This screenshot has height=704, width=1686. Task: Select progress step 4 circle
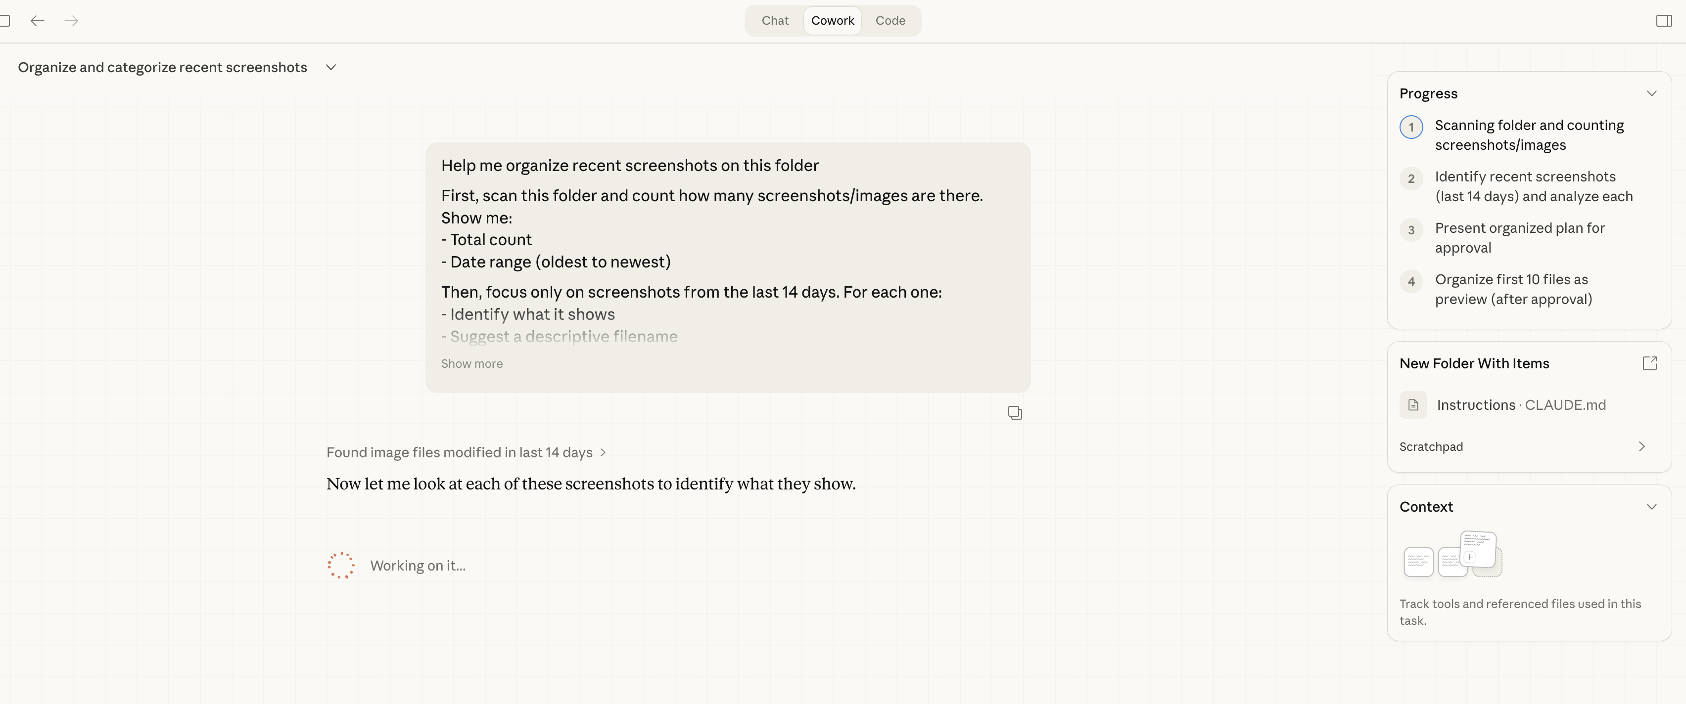(x=1411, y=281)
